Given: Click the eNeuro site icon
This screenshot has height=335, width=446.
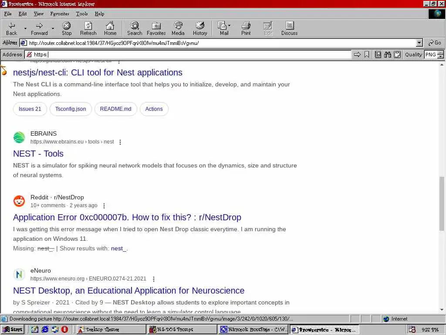Looking at the screenshot, I should [19, 274].
